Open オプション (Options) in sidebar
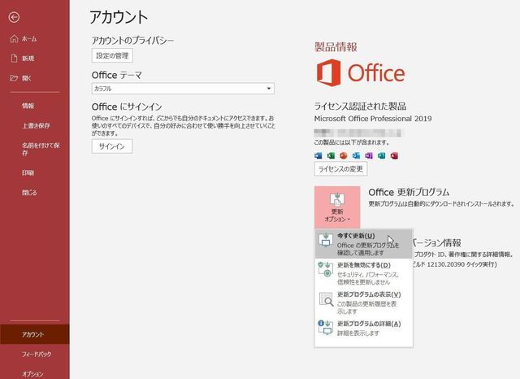Viewport: 520px width, 379px height. click(x=32, y=374)
